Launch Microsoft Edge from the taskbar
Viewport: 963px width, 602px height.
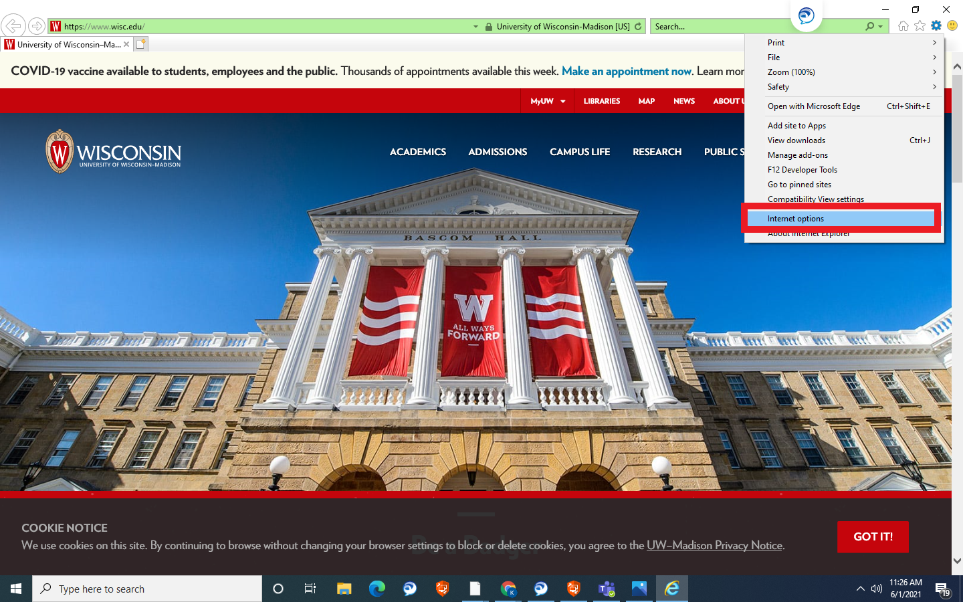coord(377,589)
